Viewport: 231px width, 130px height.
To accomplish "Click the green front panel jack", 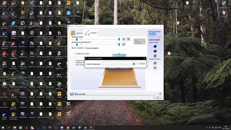I will pos(155,63).
